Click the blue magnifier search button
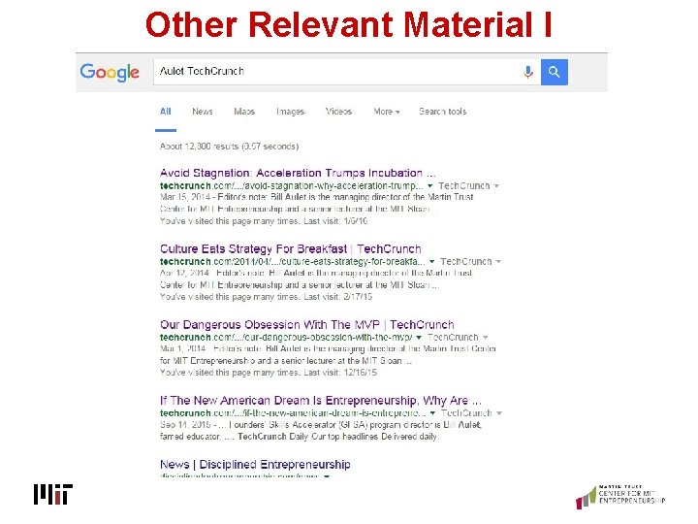The image size is (698, 524). [555, 72]
